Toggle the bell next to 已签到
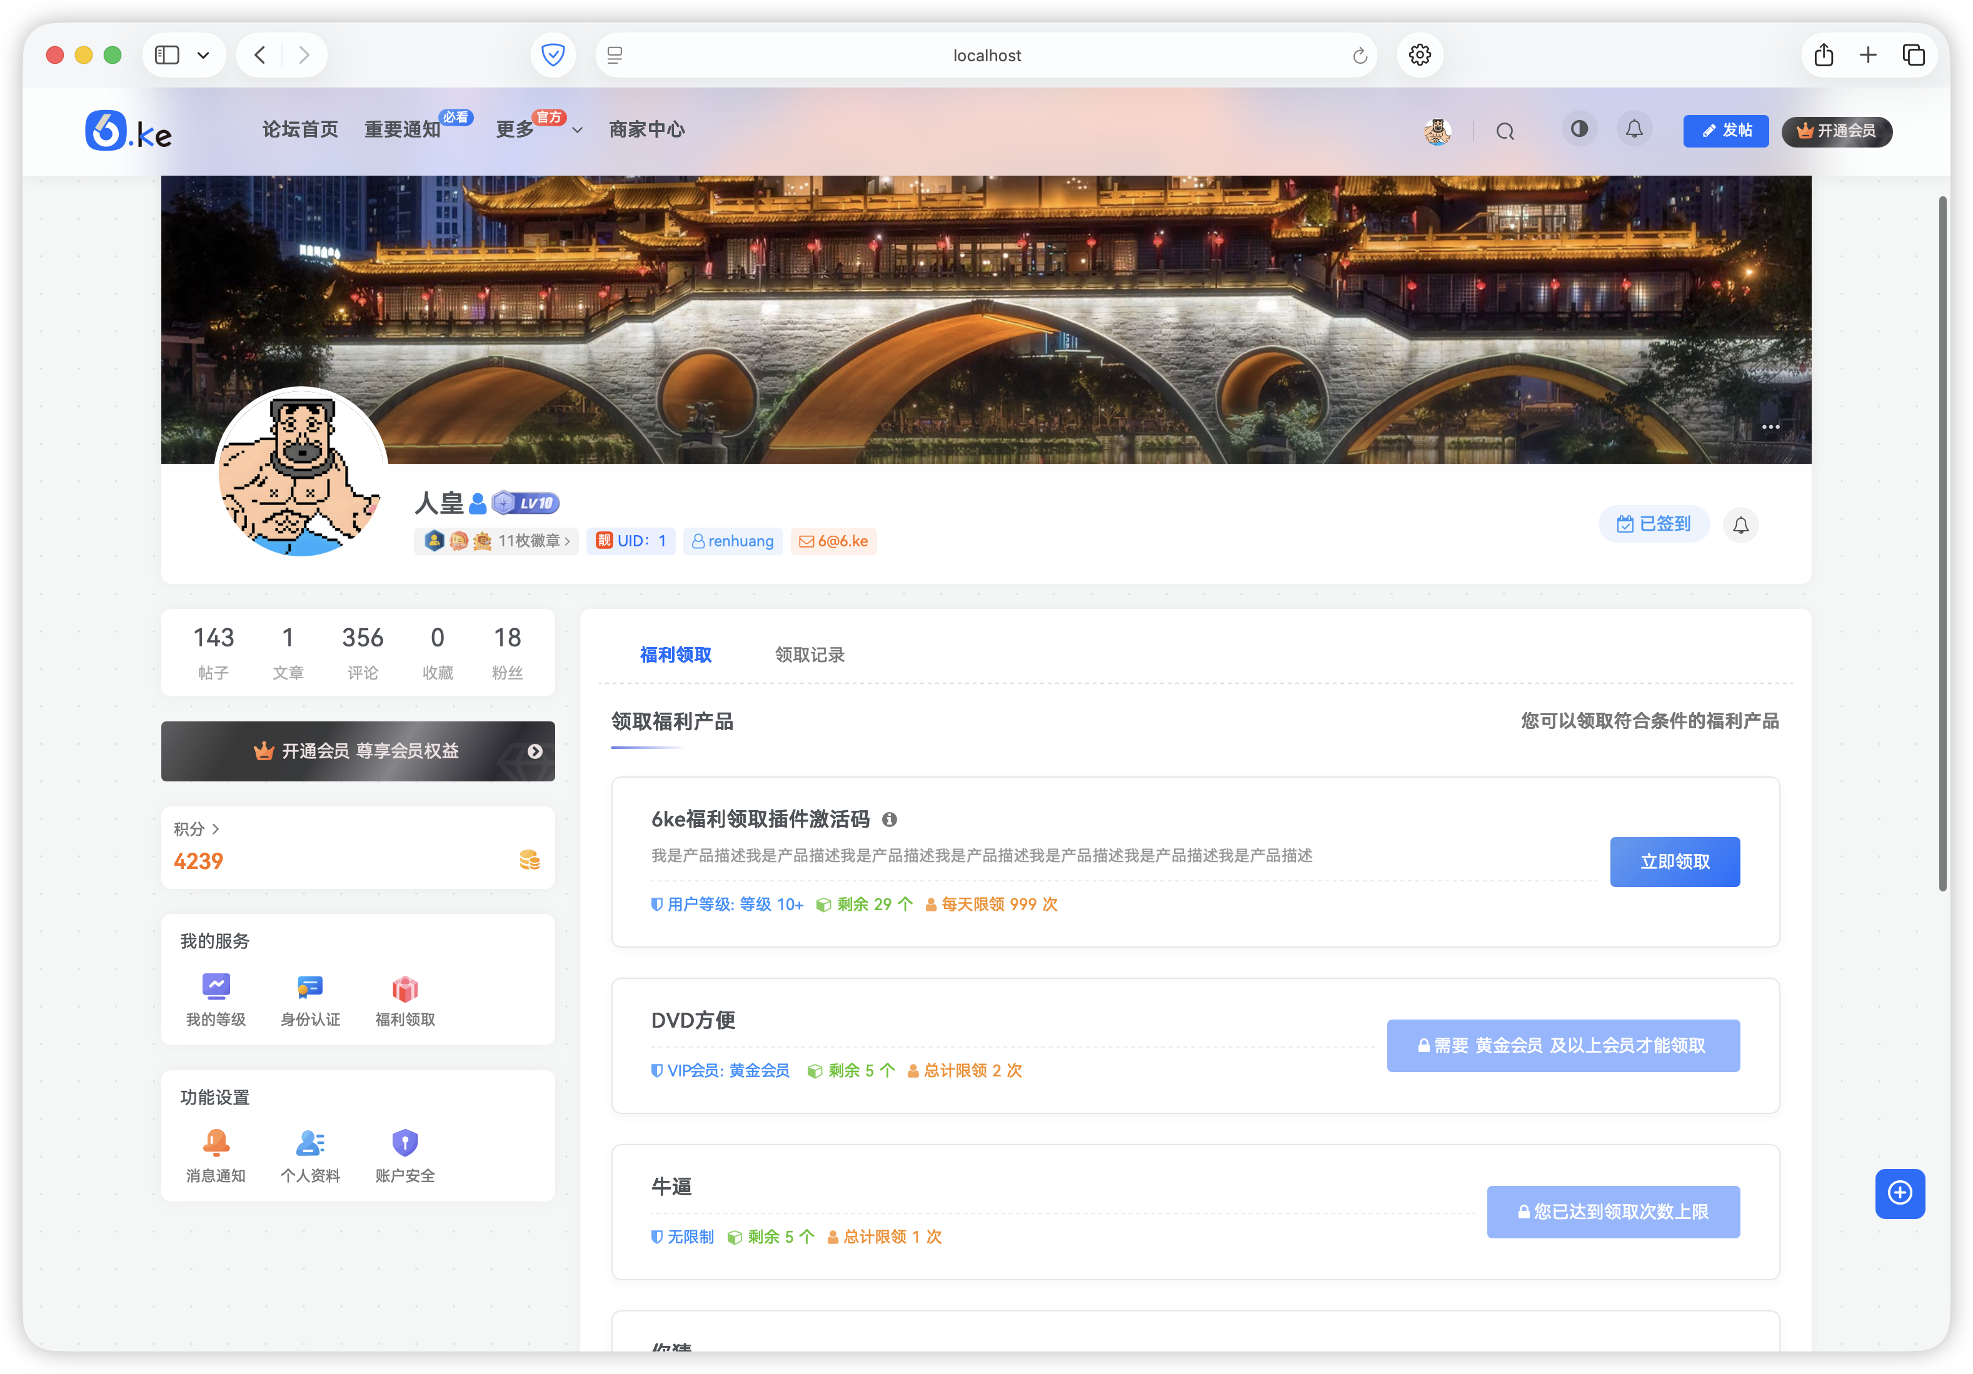 click(x=1741, y=525)
